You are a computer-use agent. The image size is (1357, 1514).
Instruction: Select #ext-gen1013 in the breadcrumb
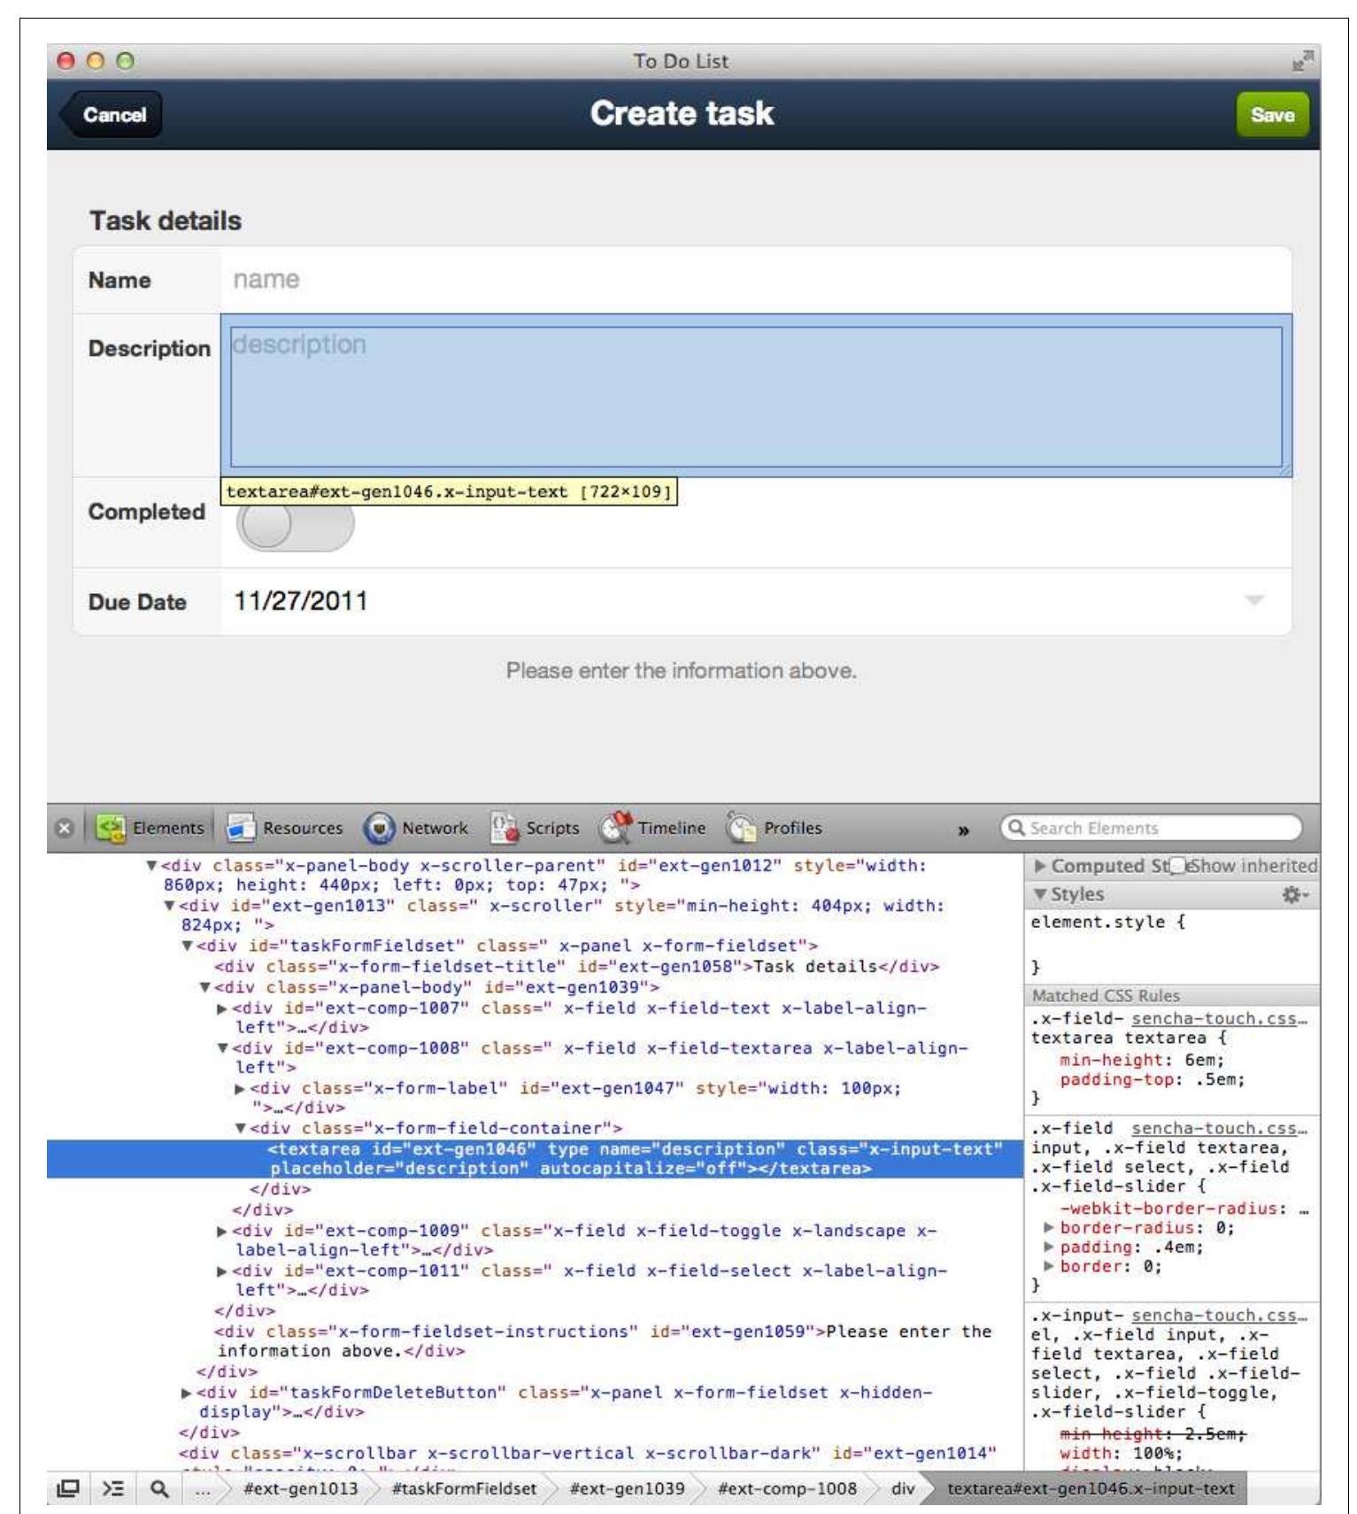[301, 1488]
